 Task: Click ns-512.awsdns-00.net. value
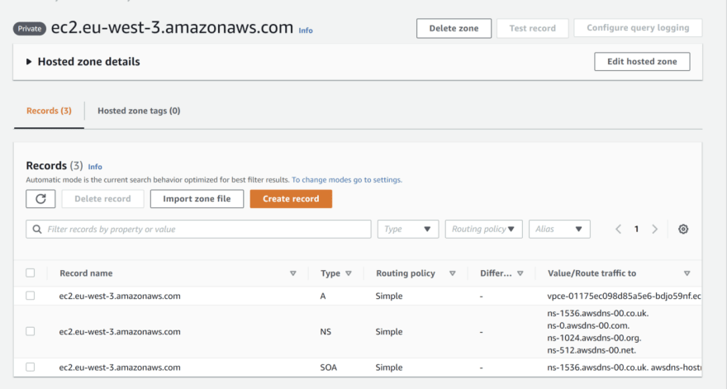tap(592, 350)
